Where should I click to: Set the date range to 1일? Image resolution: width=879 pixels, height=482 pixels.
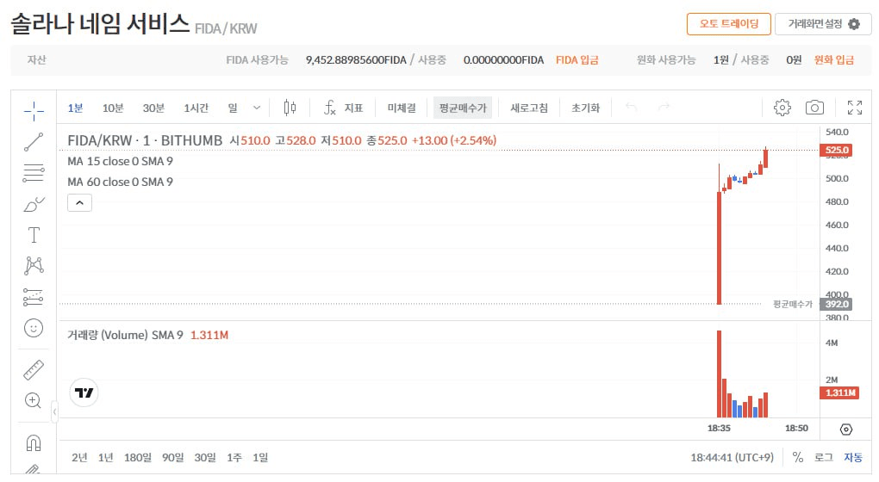(260, 457)
